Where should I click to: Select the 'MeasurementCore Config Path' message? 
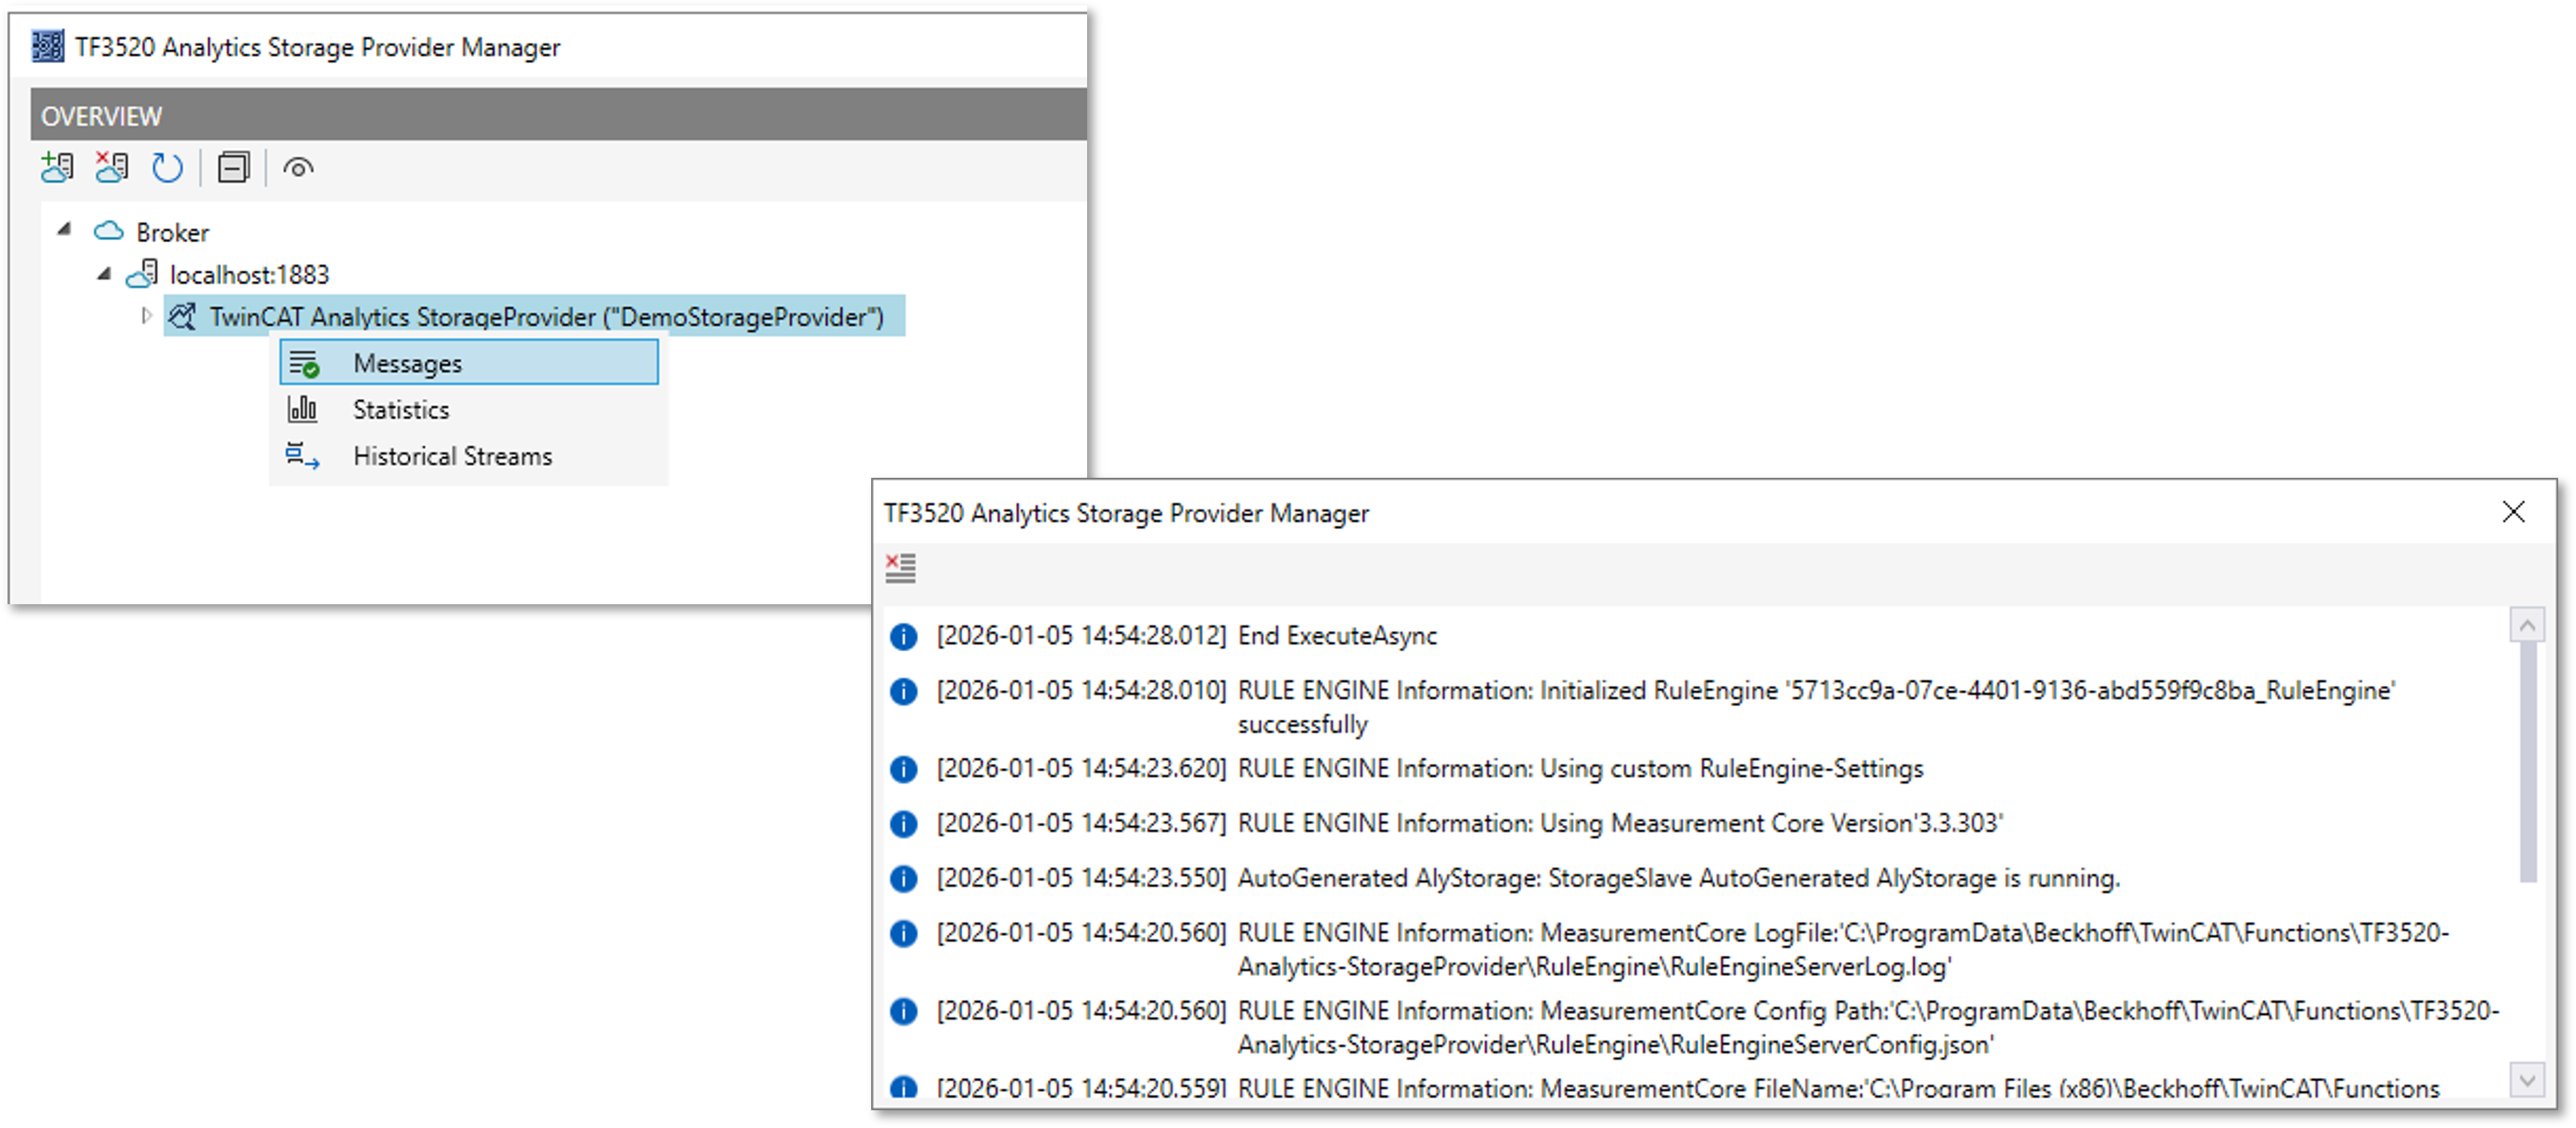[1868, 1027]
